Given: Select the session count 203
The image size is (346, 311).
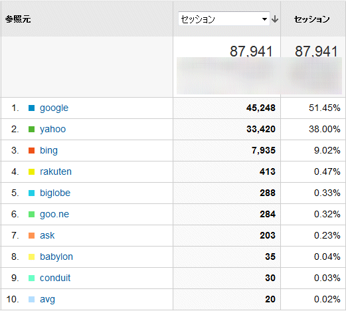Looking at the screenshot, I should click(x=268, y=235).
